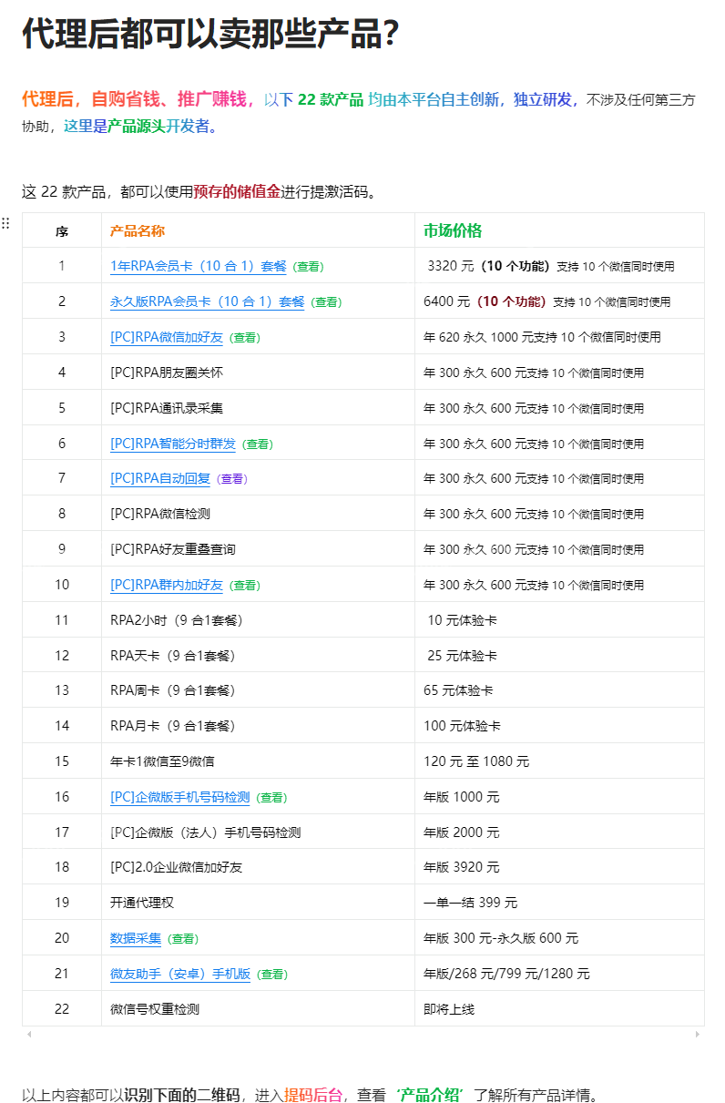Click purple (查看) beside [PC]RPA自动回复
Screen dimensions: 725x1103
coord(231,479)
